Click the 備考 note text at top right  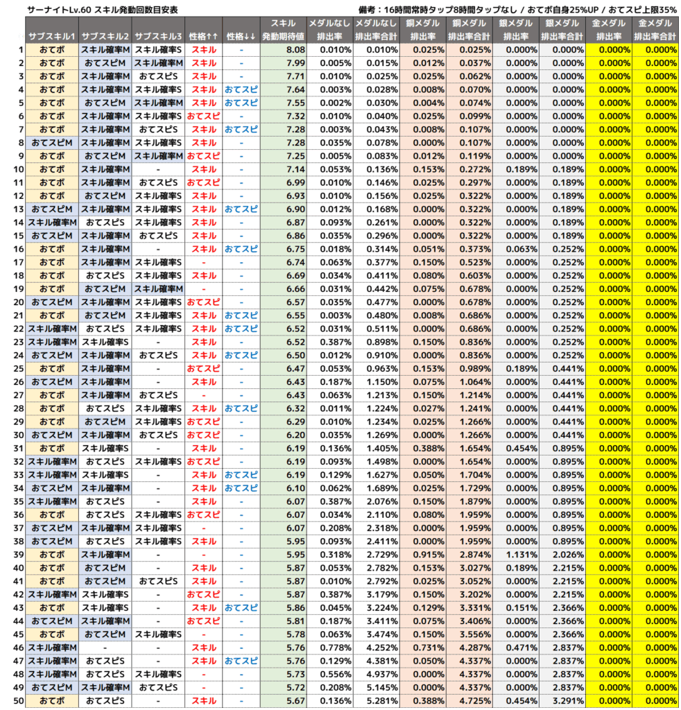click(x=518, y=10)
